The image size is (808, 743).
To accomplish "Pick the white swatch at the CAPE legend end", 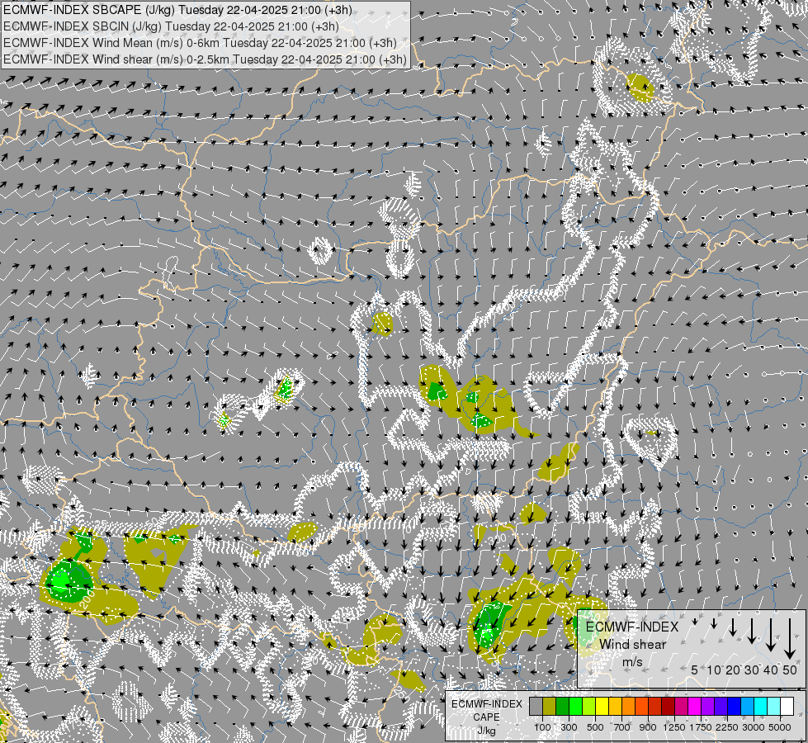I will point(787,706).
